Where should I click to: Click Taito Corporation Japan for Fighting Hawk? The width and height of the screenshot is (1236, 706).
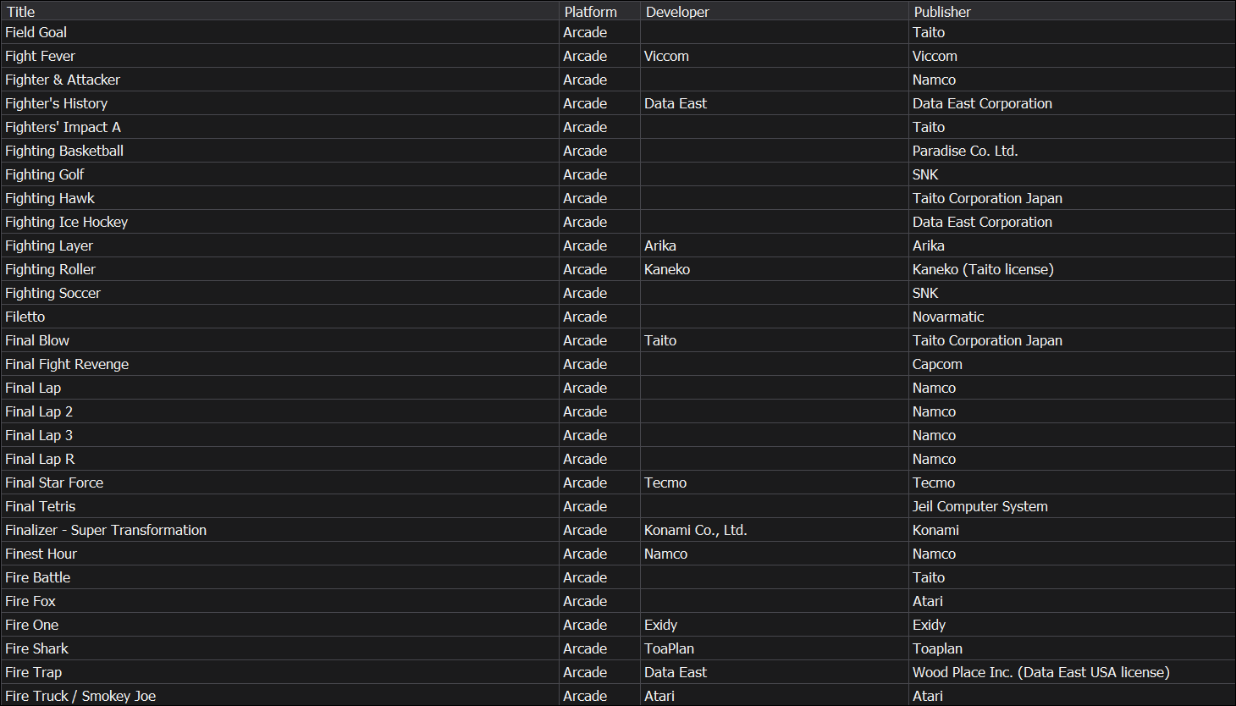[987, 198]
